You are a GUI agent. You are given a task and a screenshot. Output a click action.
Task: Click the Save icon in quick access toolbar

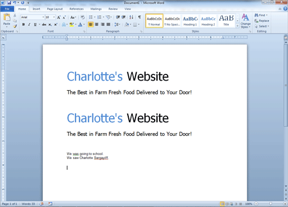(9, 3)
